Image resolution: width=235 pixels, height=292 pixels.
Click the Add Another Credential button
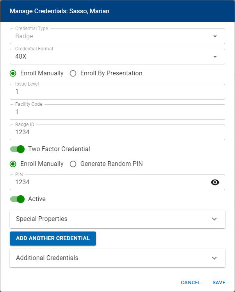53,238
